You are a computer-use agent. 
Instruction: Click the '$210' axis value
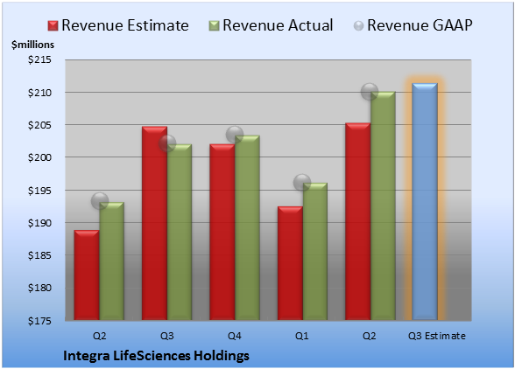coord(40,93)
